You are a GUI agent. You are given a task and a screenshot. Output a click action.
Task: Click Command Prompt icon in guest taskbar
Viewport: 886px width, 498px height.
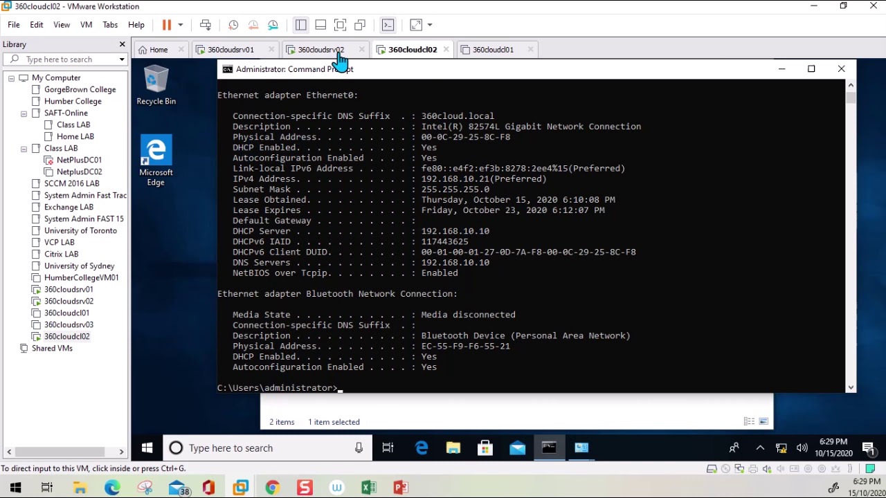point(549,448)
